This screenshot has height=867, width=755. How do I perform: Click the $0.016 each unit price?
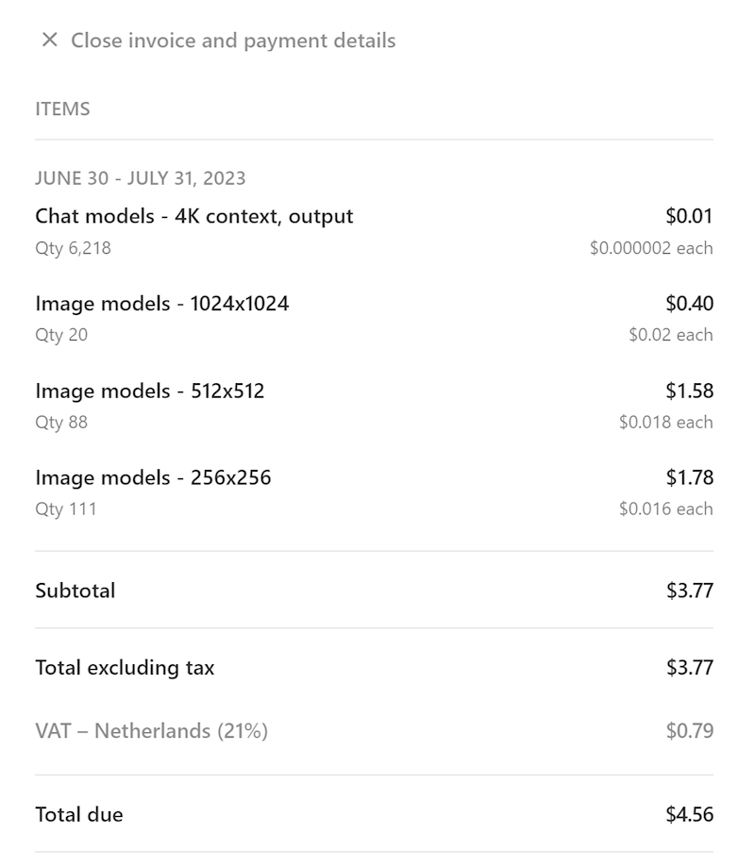pyautogui.click(x=666, y=509)
